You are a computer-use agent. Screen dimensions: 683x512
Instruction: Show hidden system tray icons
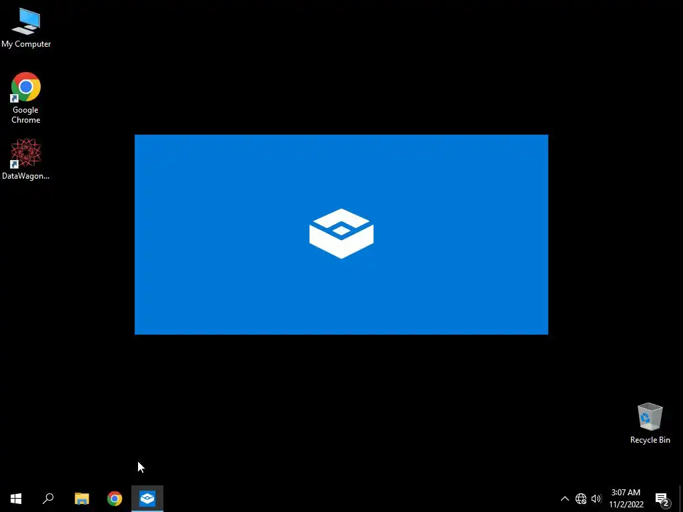coord(564,499)
